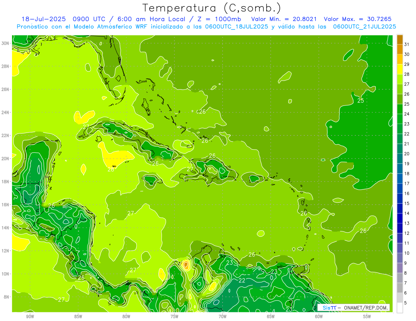Screen dimensions: 416x321
Task: Select the 85W longitude axis label
Action: click(x=78, y=316)
